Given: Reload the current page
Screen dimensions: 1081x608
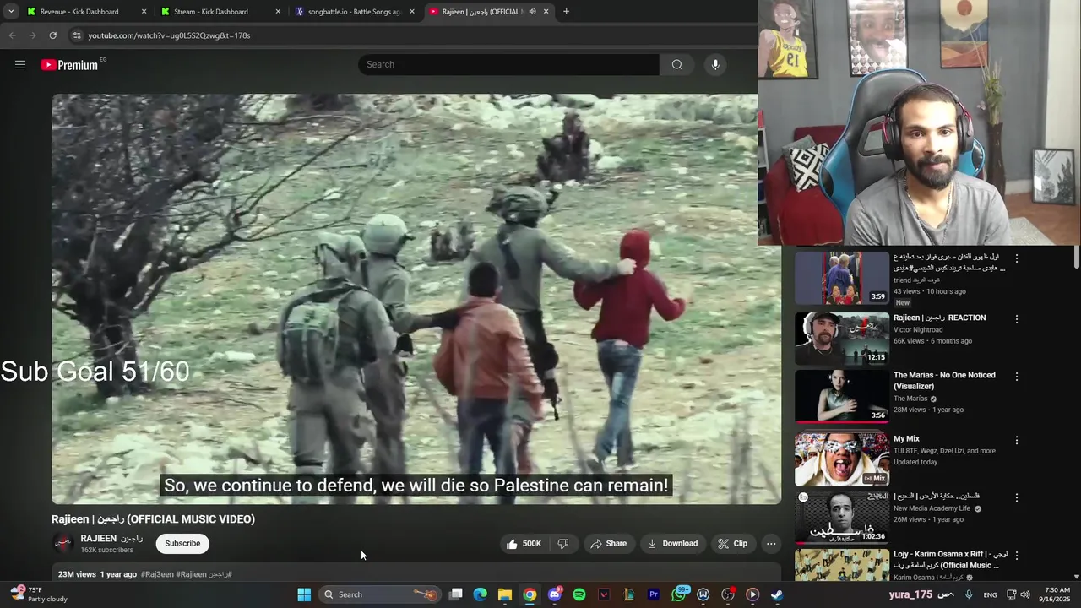Looking at the screenshot, I should tap(52, 35).
